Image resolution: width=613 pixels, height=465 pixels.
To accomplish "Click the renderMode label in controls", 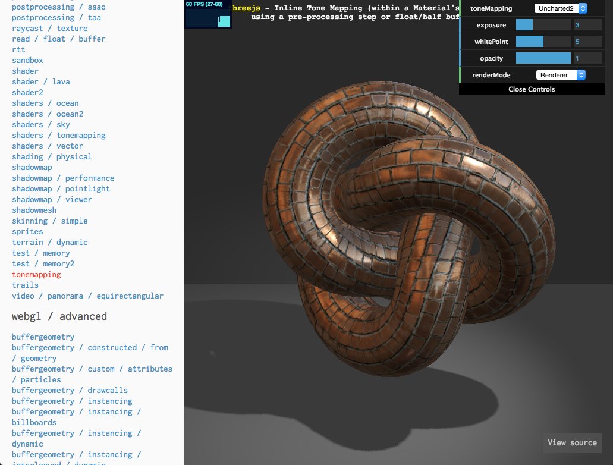I will (x=491, y=75).
